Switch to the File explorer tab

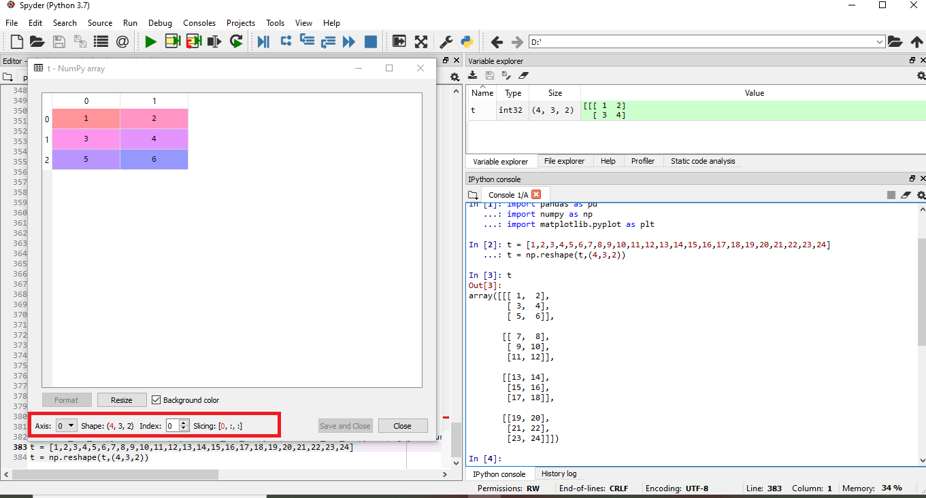click(x=564, y=161)
